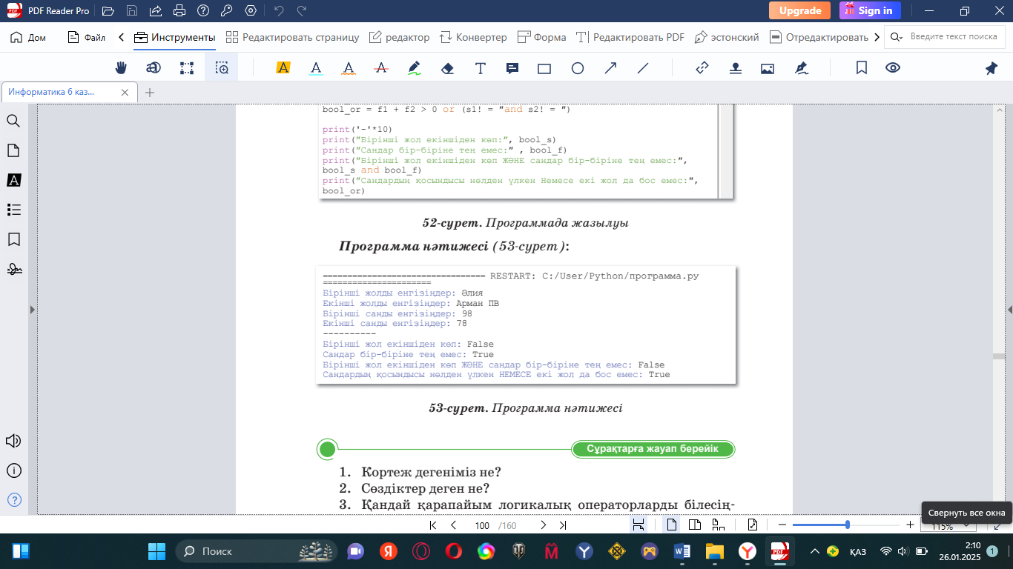
Task: Pick the eraser tool
Action: tap(446, 68)
